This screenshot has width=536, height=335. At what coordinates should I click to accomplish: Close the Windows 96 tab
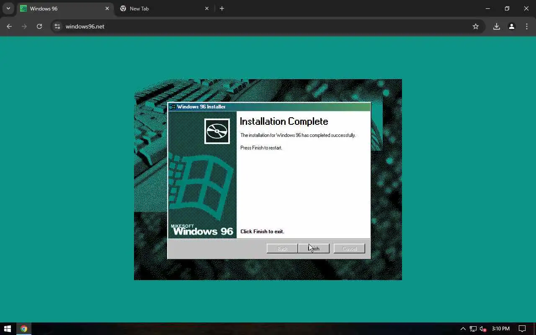pyautogui.click(x=107, y=8)
